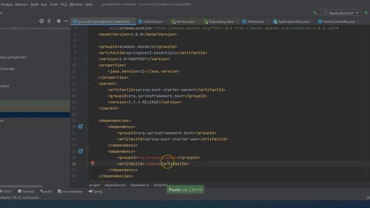Open the VCS menu
370x208 pixels.
pyautogui.click(x=64, y=4)
